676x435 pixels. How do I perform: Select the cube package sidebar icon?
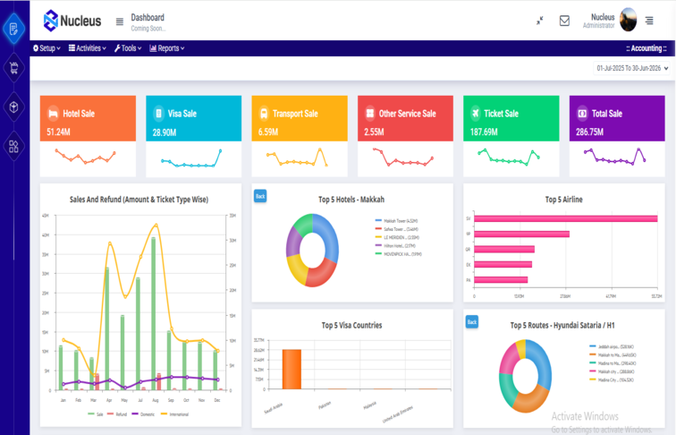(13, 107)
